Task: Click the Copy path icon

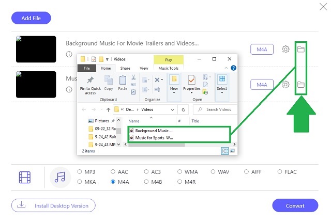Action: [x=133, y=85]
